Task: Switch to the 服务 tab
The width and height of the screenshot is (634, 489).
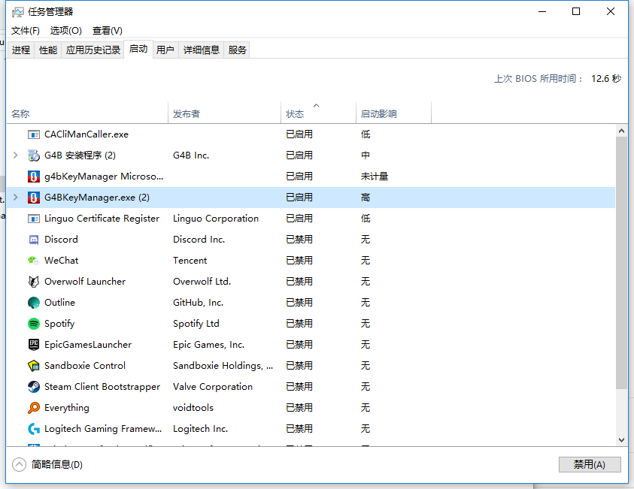Action: [237, 50]
